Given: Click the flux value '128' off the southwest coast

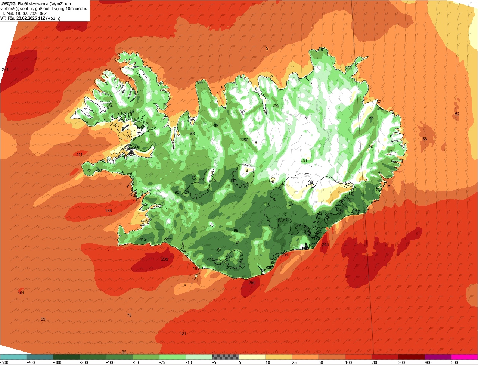Looking at the screenshot, I should pos(108,211).
